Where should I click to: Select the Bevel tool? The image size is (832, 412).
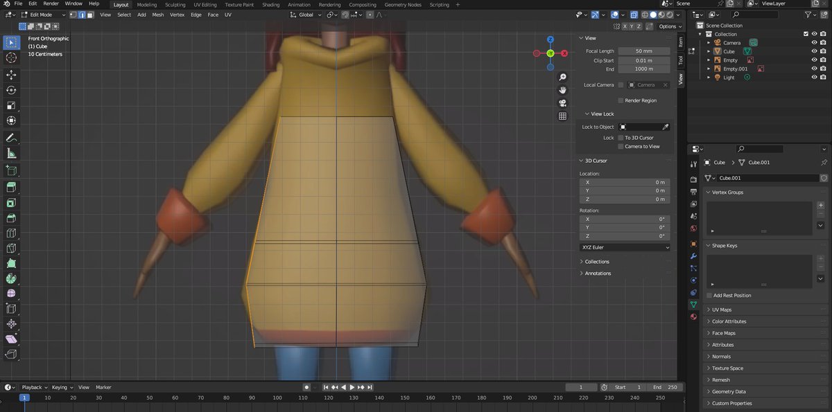tap(11, 218)
